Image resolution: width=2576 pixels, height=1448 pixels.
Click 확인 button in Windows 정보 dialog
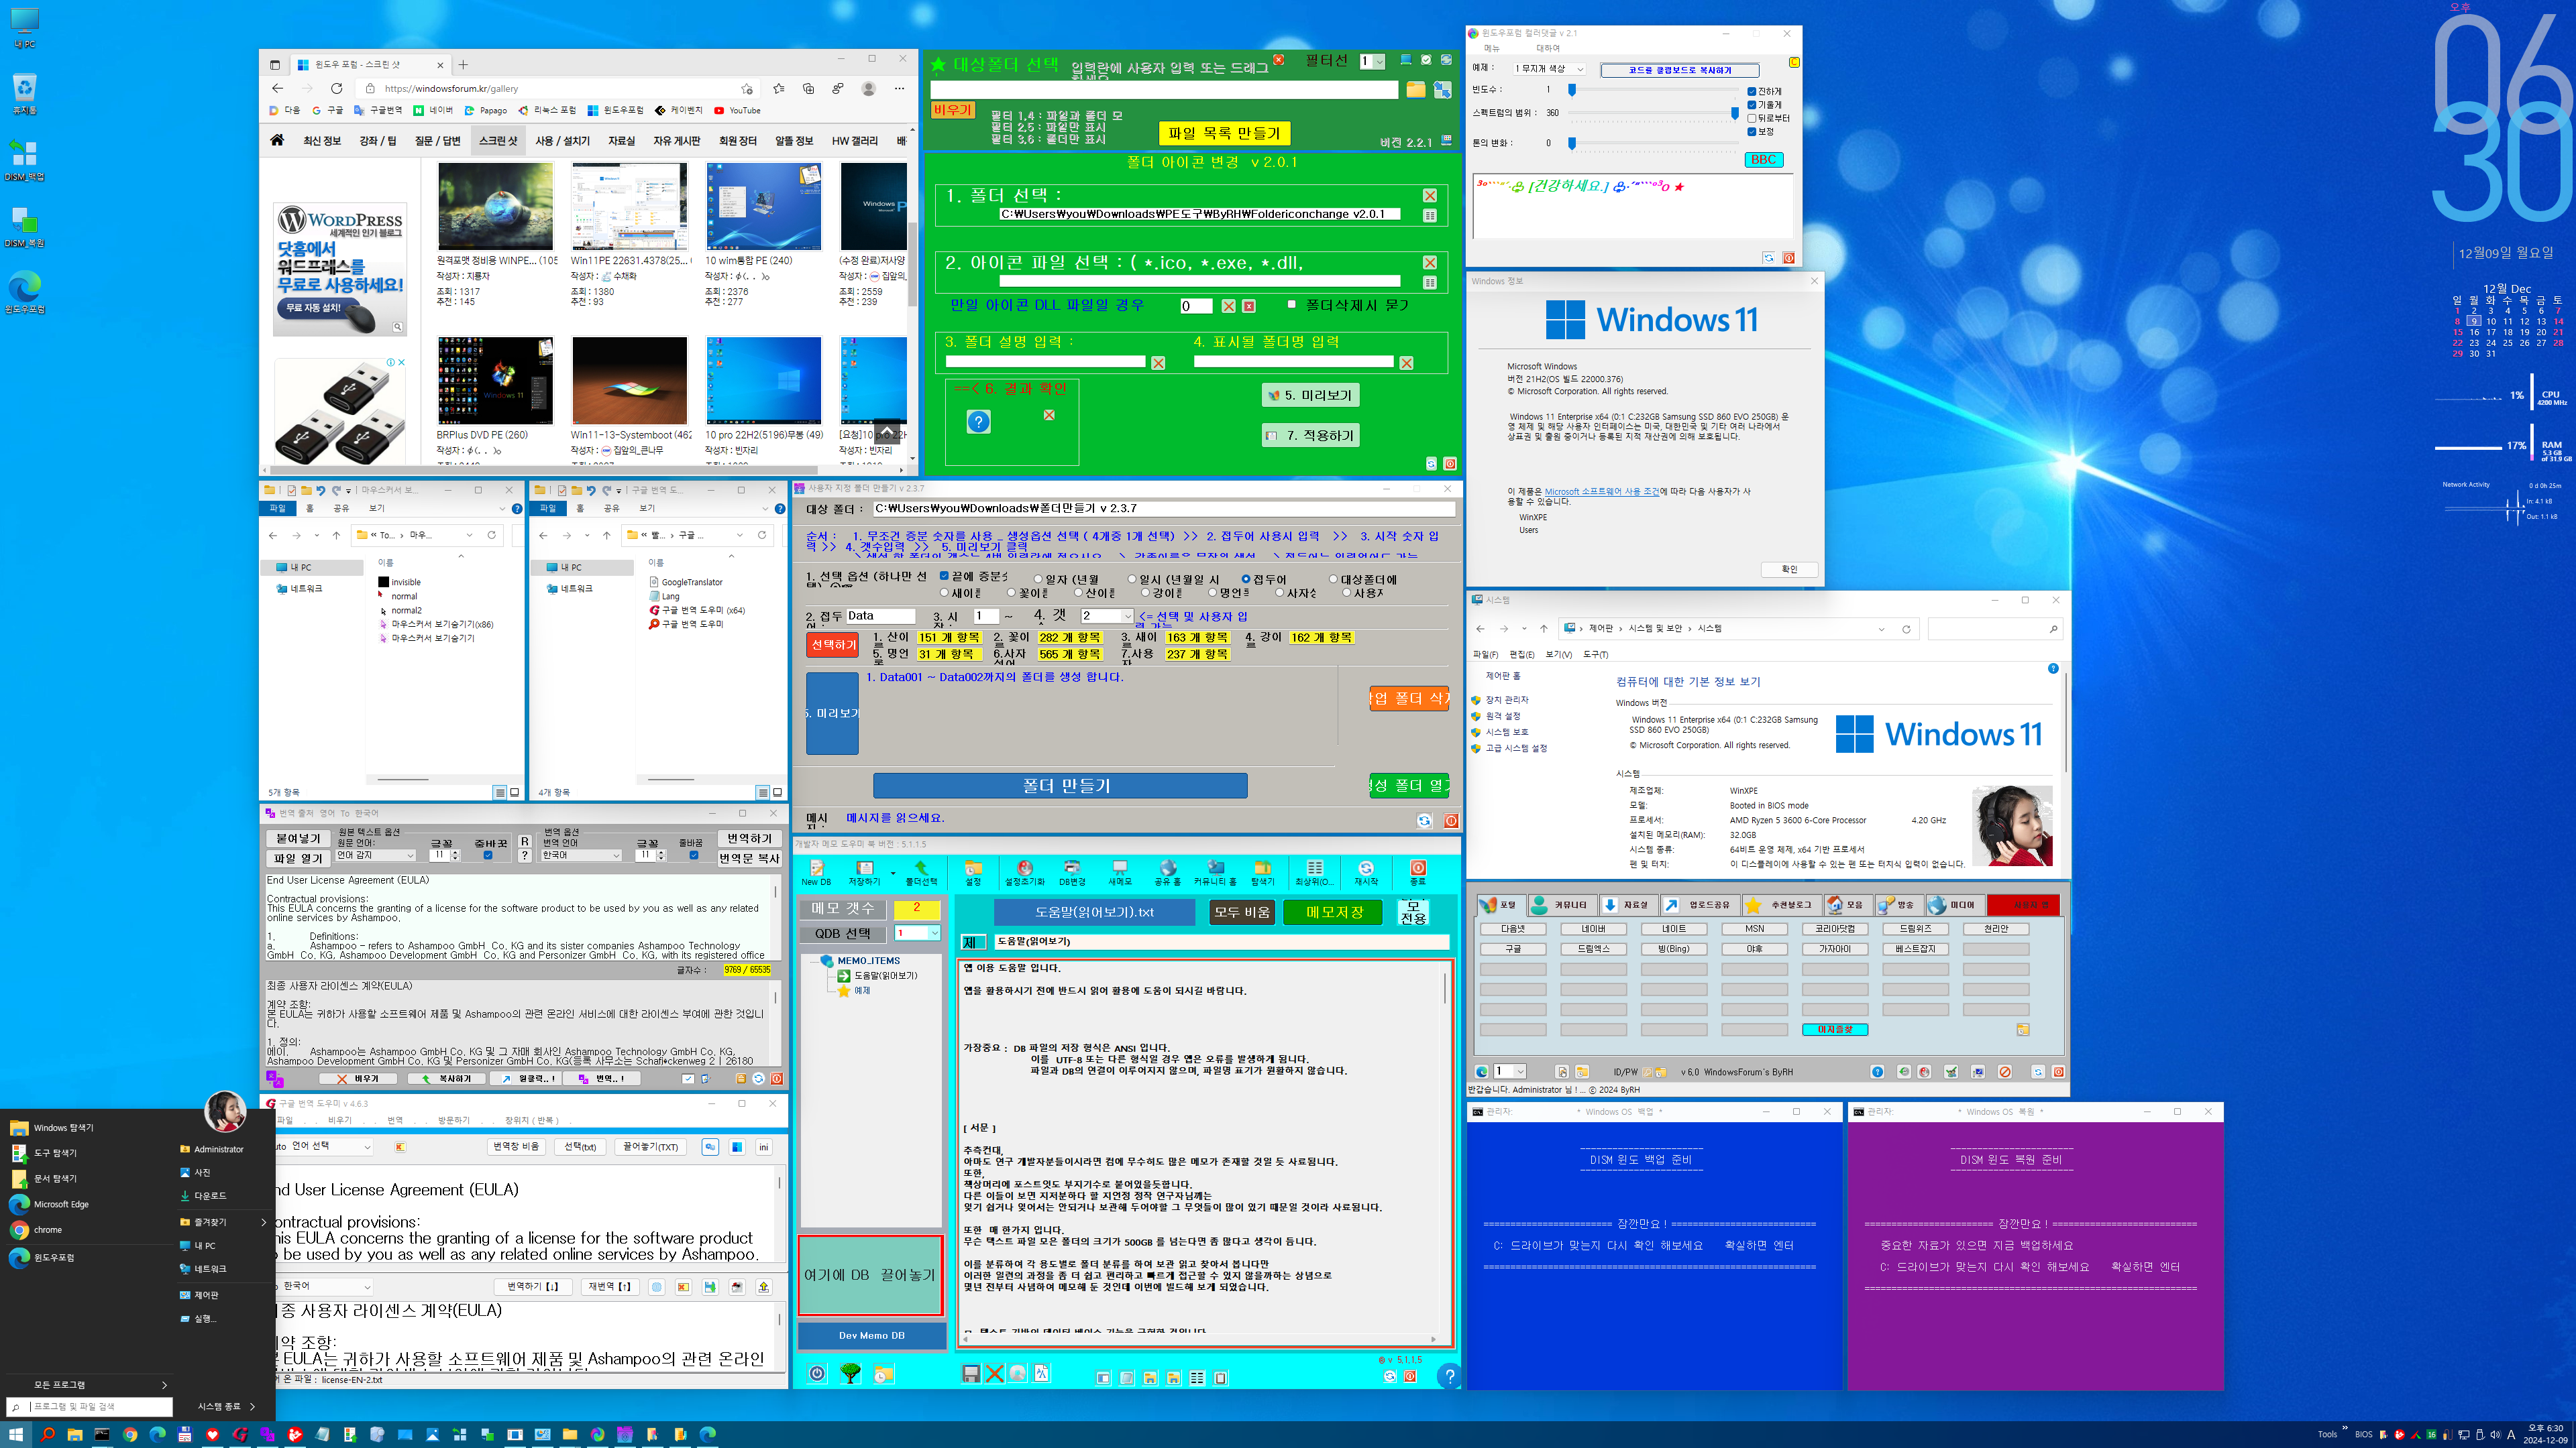pos(1789,568)
